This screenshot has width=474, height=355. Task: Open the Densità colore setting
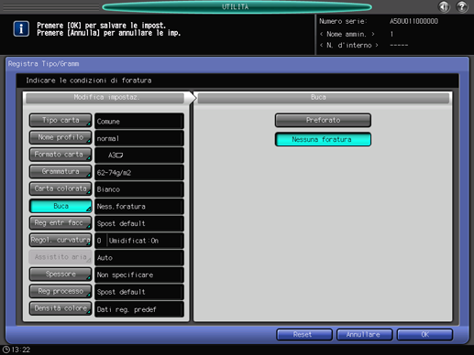(61, 308)
